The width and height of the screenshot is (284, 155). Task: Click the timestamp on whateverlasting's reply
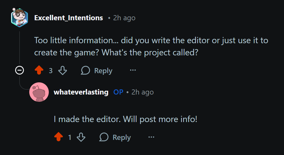pyautogui.click(x=143, y=92)
